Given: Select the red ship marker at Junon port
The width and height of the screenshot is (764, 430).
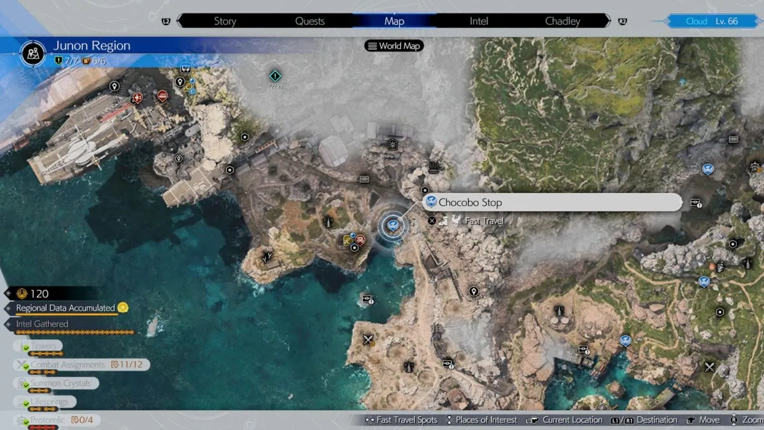Looking at the screenshot, I should pos(162,96).
